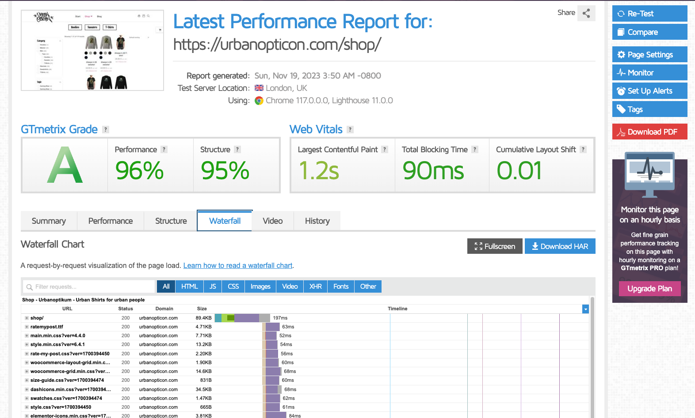Click the Re-Test button
The image size is (695, 418).
(649, 13)
